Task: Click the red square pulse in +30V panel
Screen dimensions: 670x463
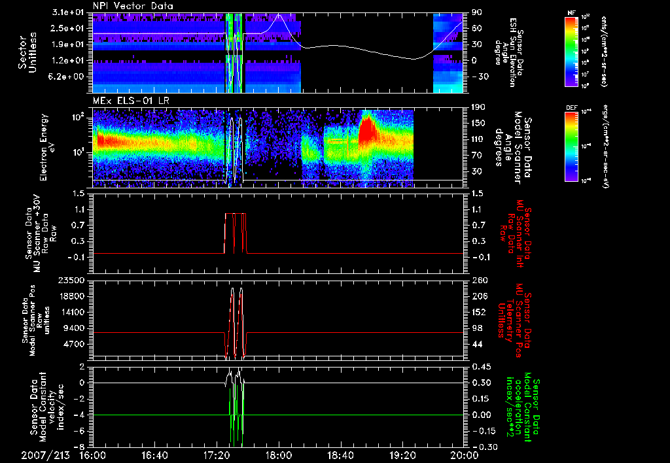Action: click(236, 233)
